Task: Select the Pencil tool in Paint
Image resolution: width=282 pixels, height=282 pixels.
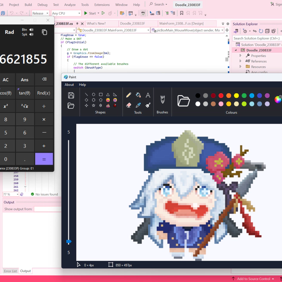Action: (129, 95)
